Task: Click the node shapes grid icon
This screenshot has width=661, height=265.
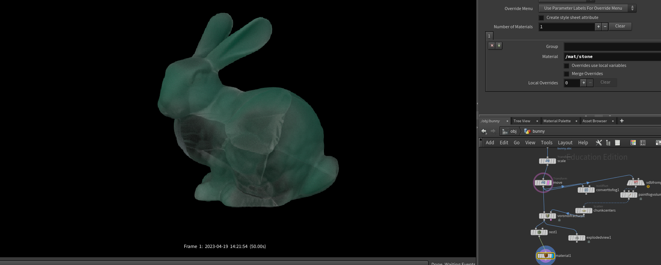Action: tap(643, 143)
